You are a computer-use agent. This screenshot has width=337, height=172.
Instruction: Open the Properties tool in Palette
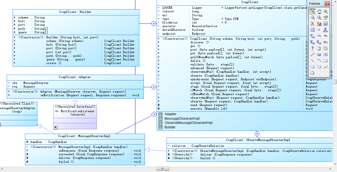(325, 17)
